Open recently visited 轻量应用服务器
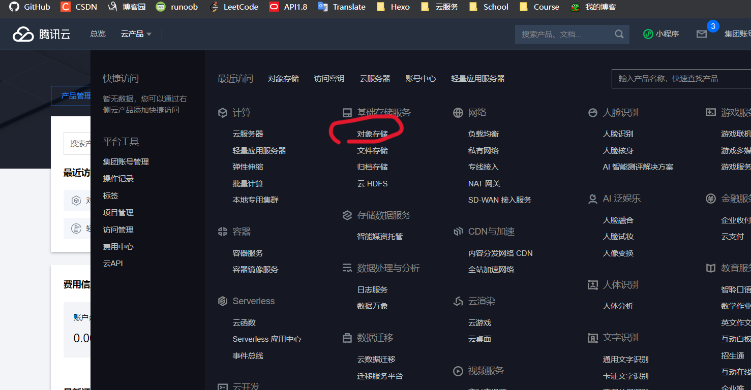 pos(478,79)
